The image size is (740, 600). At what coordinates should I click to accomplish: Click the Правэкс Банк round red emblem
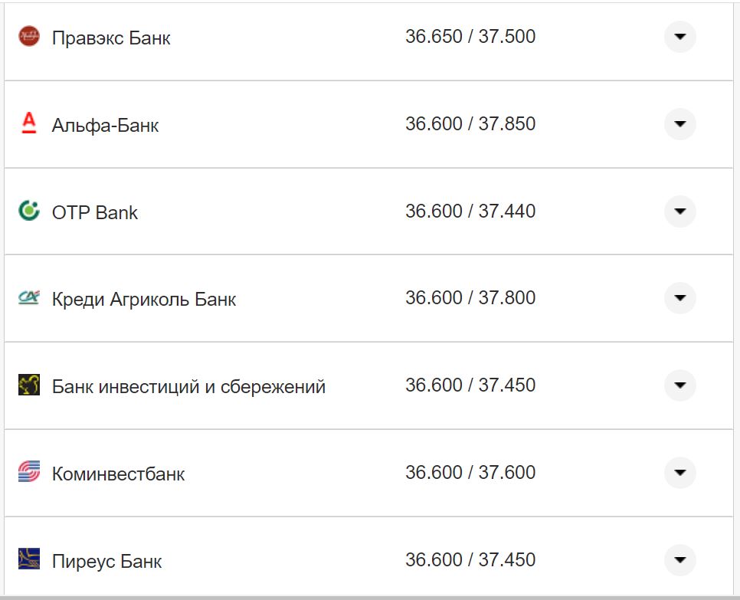coord(28,35)
